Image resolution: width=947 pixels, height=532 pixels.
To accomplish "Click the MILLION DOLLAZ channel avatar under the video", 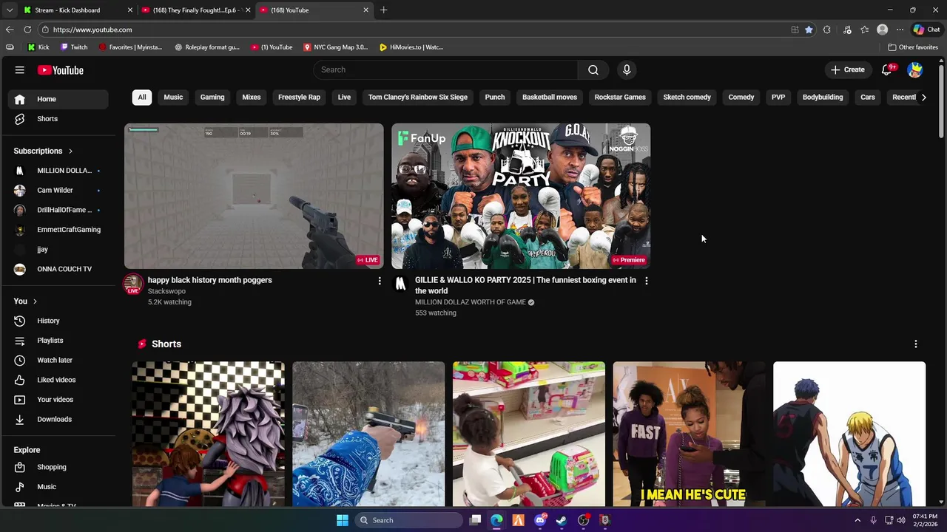I will tap(400, 284).
